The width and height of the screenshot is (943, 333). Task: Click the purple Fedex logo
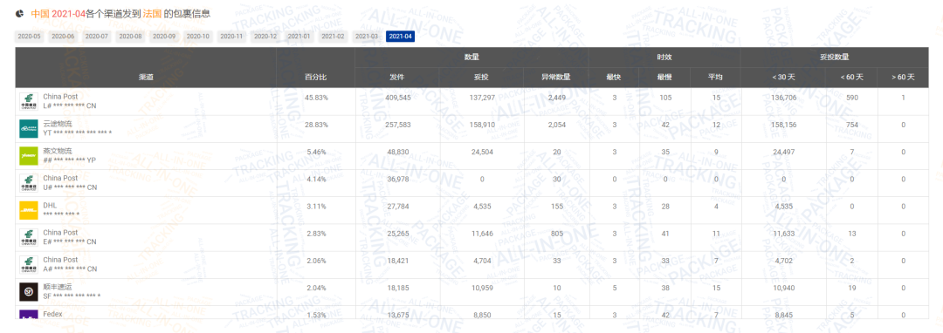point(28,315)
